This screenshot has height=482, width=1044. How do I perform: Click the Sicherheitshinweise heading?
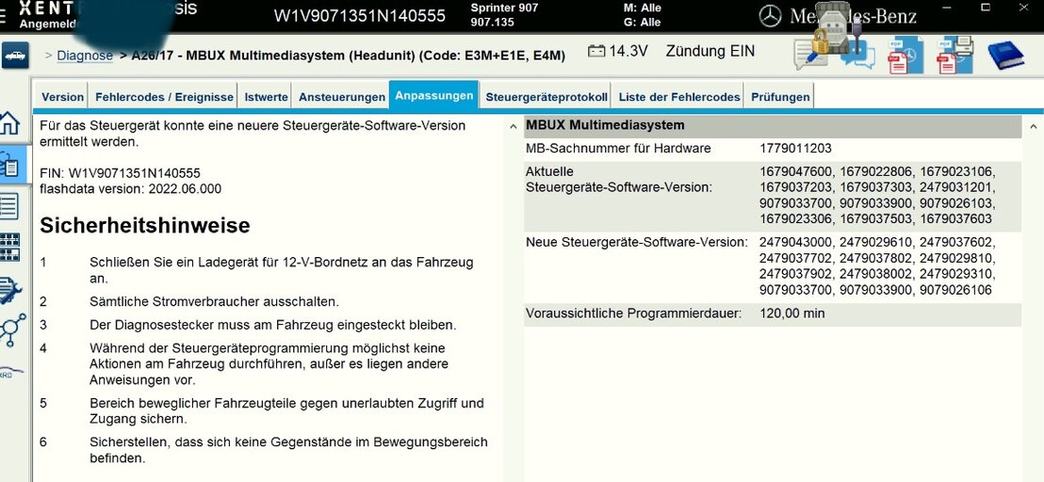145,225
